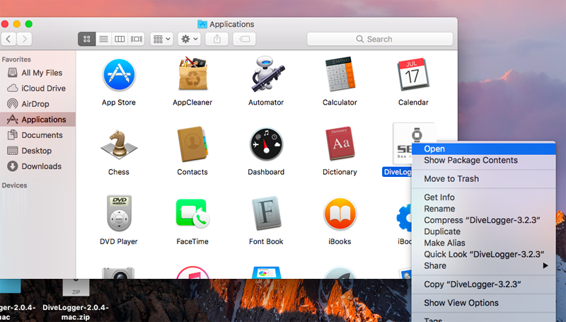The height and width of the screenshot is (322, 566).
Task: Open the App Store application icon
Action: coord(119,75)
